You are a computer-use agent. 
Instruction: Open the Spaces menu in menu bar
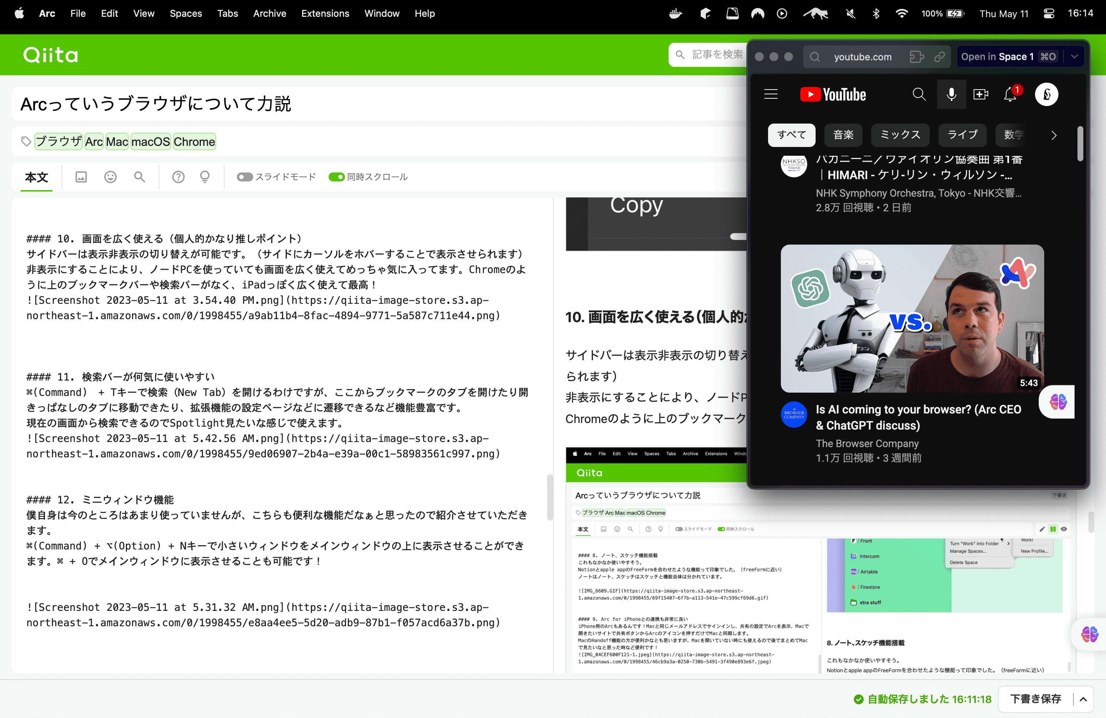185,14
